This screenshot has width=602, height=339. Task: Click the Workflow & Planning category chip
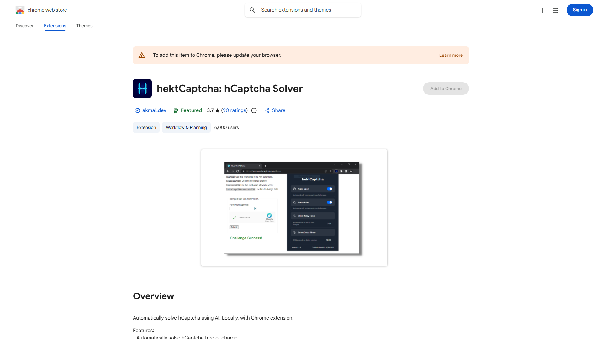(x=186, y=127)
